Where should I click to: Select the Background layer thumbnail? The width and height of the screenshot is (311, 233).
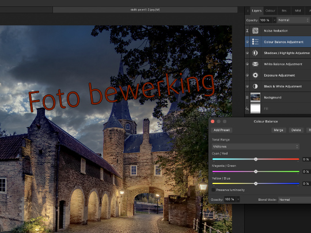[255, 97]
